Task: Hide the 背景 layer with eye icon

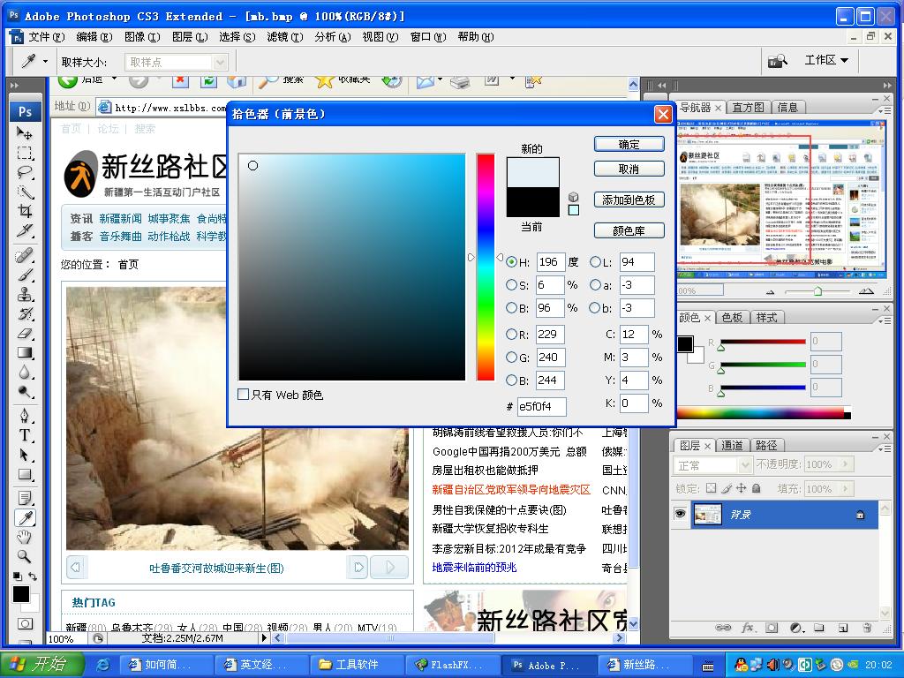Action: click(681, 514)
